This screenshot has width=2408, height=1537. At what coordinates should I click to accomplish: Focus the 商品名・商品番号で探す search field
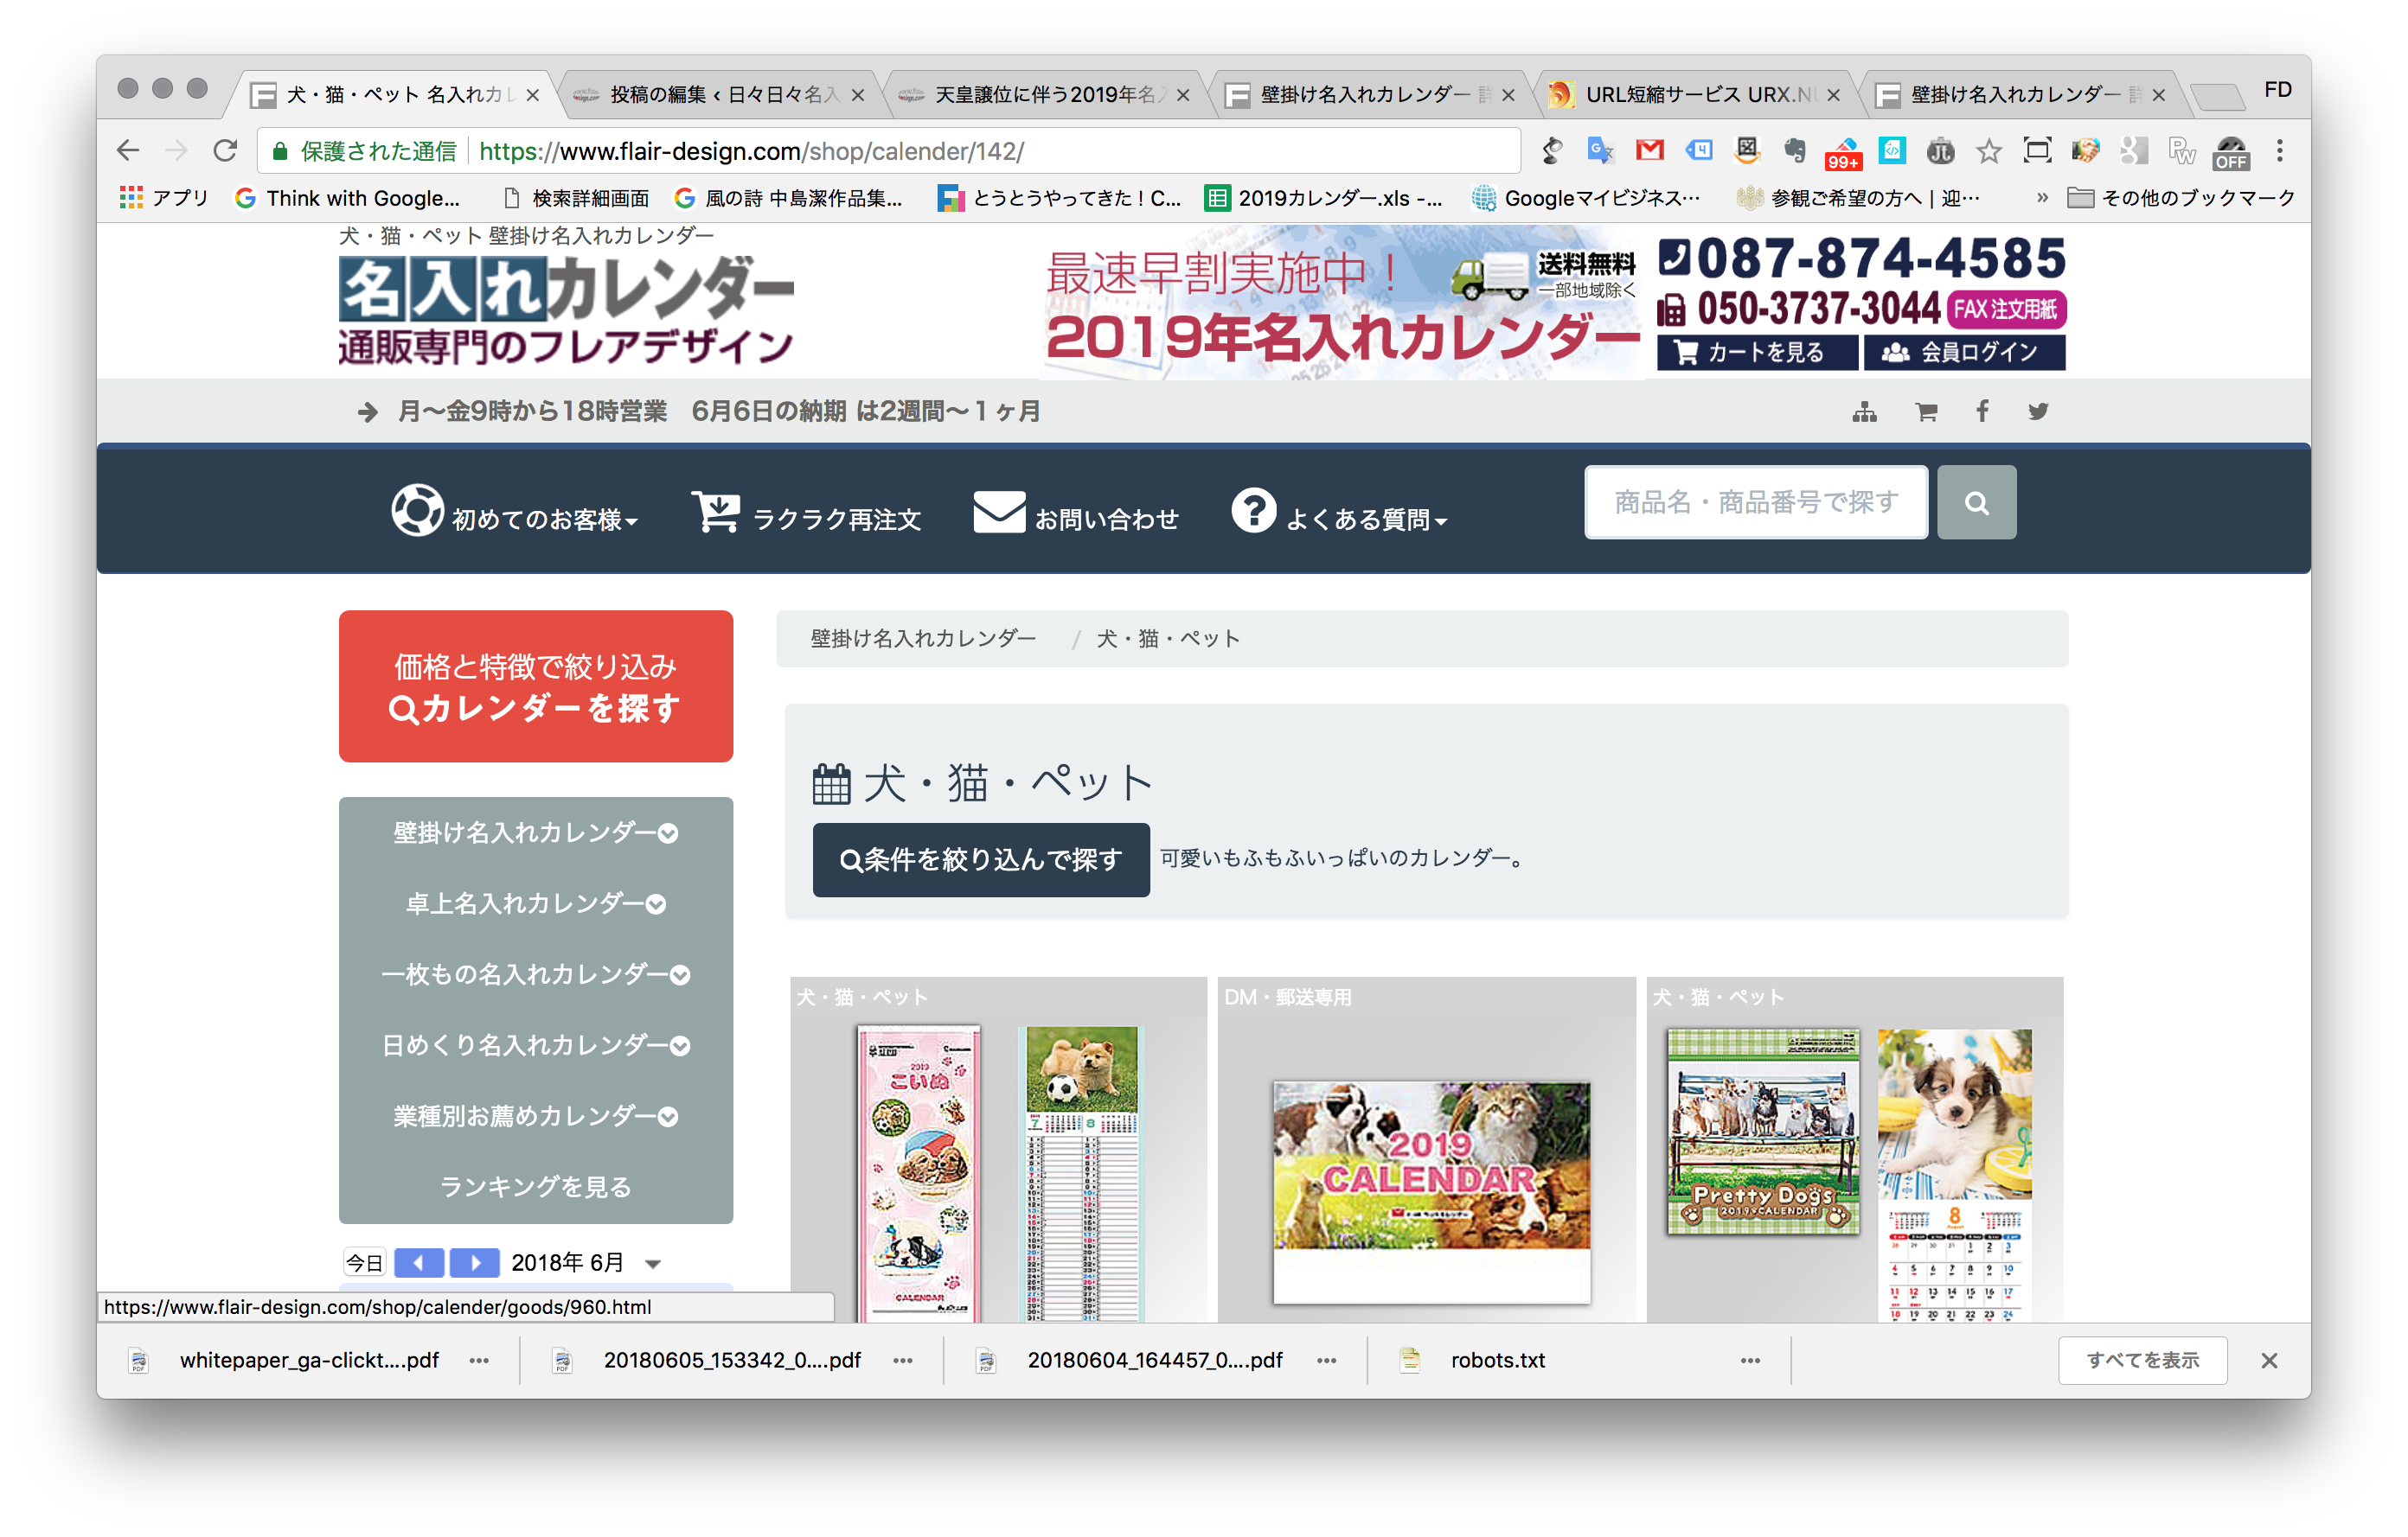pos(1756,501)
